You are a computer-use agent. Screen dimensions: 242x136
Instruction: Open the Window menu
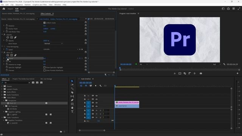tap(57, 5)
